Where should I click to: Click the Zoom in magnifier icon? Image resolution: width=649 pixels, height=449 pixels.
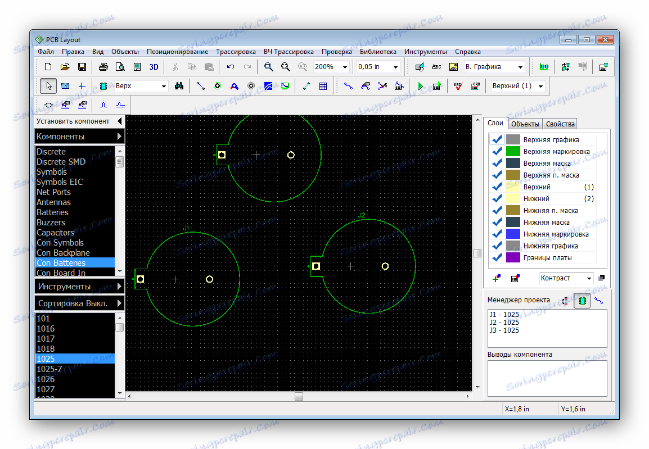pyautogui.click(x=269, y=67)
